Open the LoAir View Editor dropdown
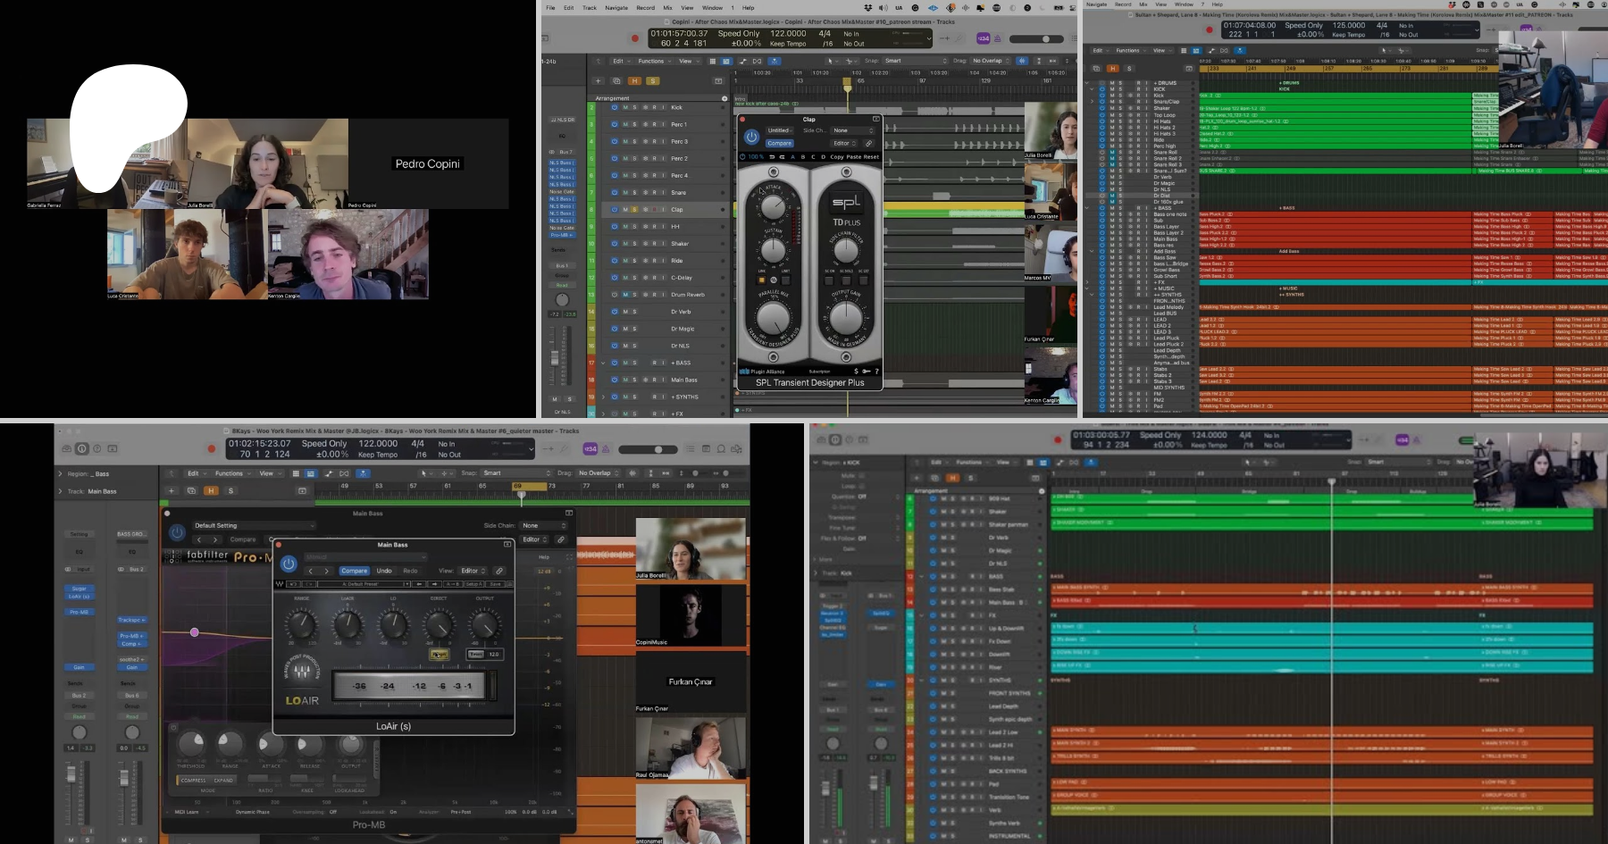1608x844 pixels. pyautogui.click(x=473, y=571)
